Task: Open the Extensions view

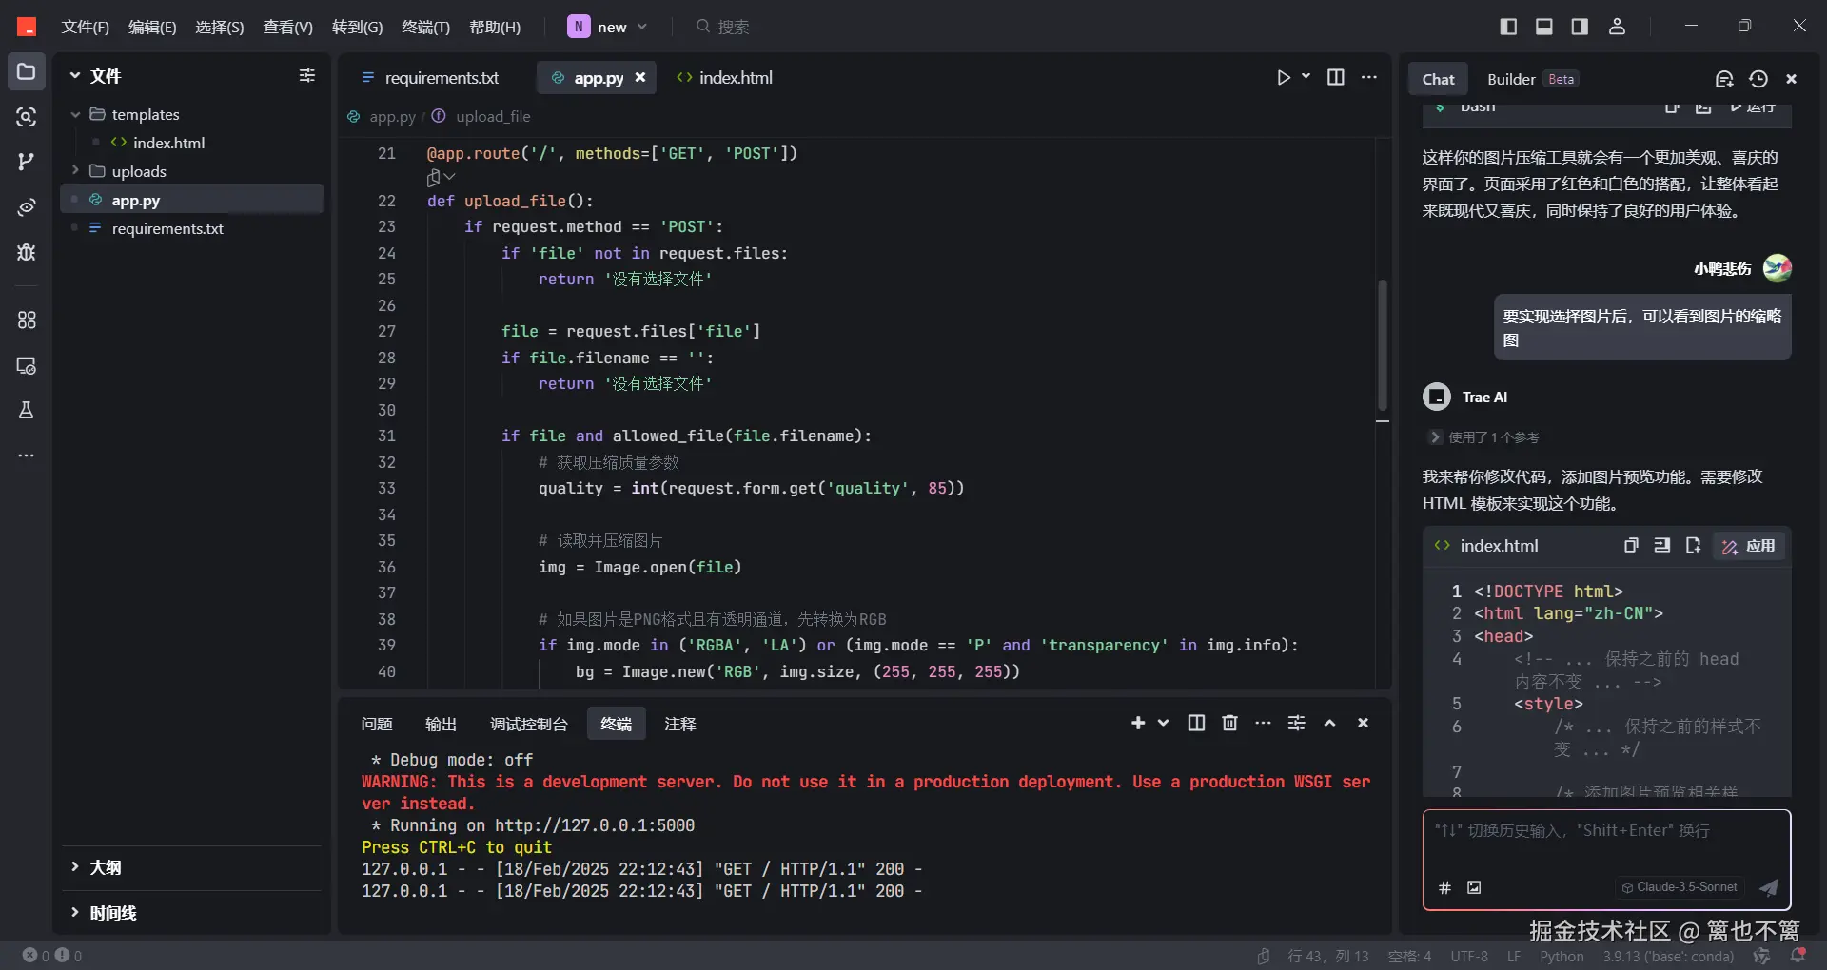Action: coord(27,320)
